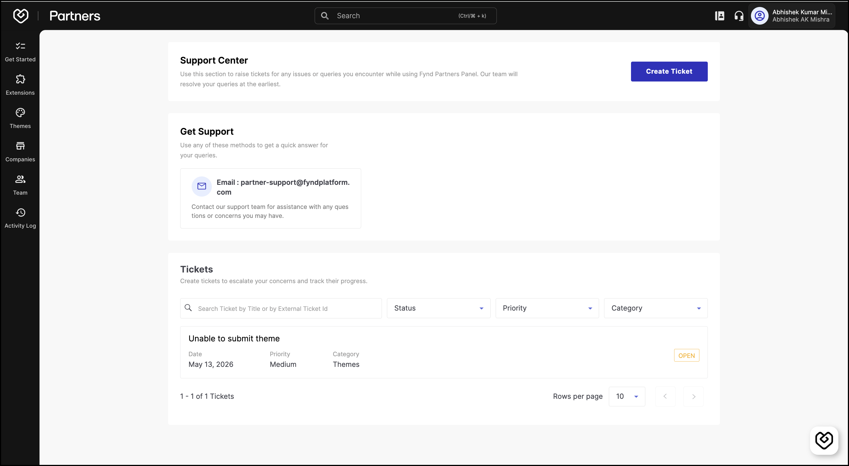Focus the Search Ticket by Title field

(x=281, y=308)
